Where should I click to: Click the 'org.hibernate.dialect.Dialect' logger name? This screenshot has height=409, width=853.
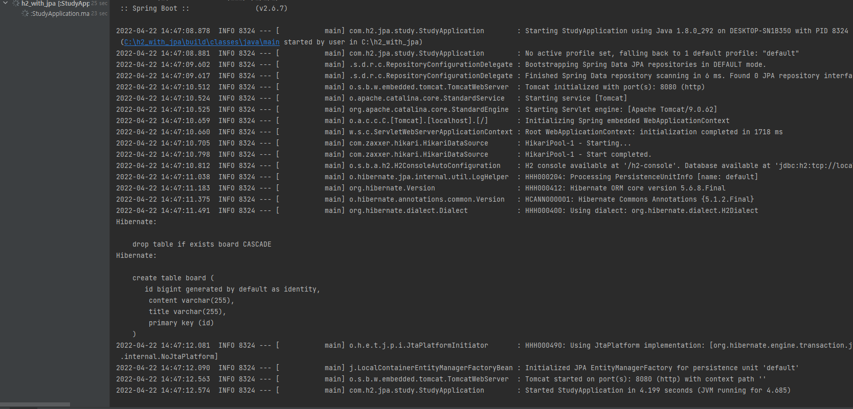pos(409,210)
